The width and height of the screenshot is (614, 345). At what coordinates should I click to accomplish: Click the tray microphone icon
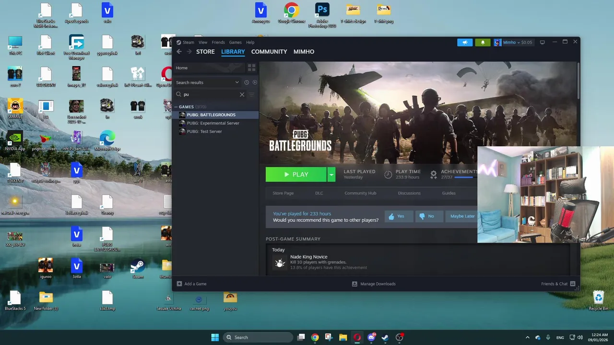coord(548,337)
